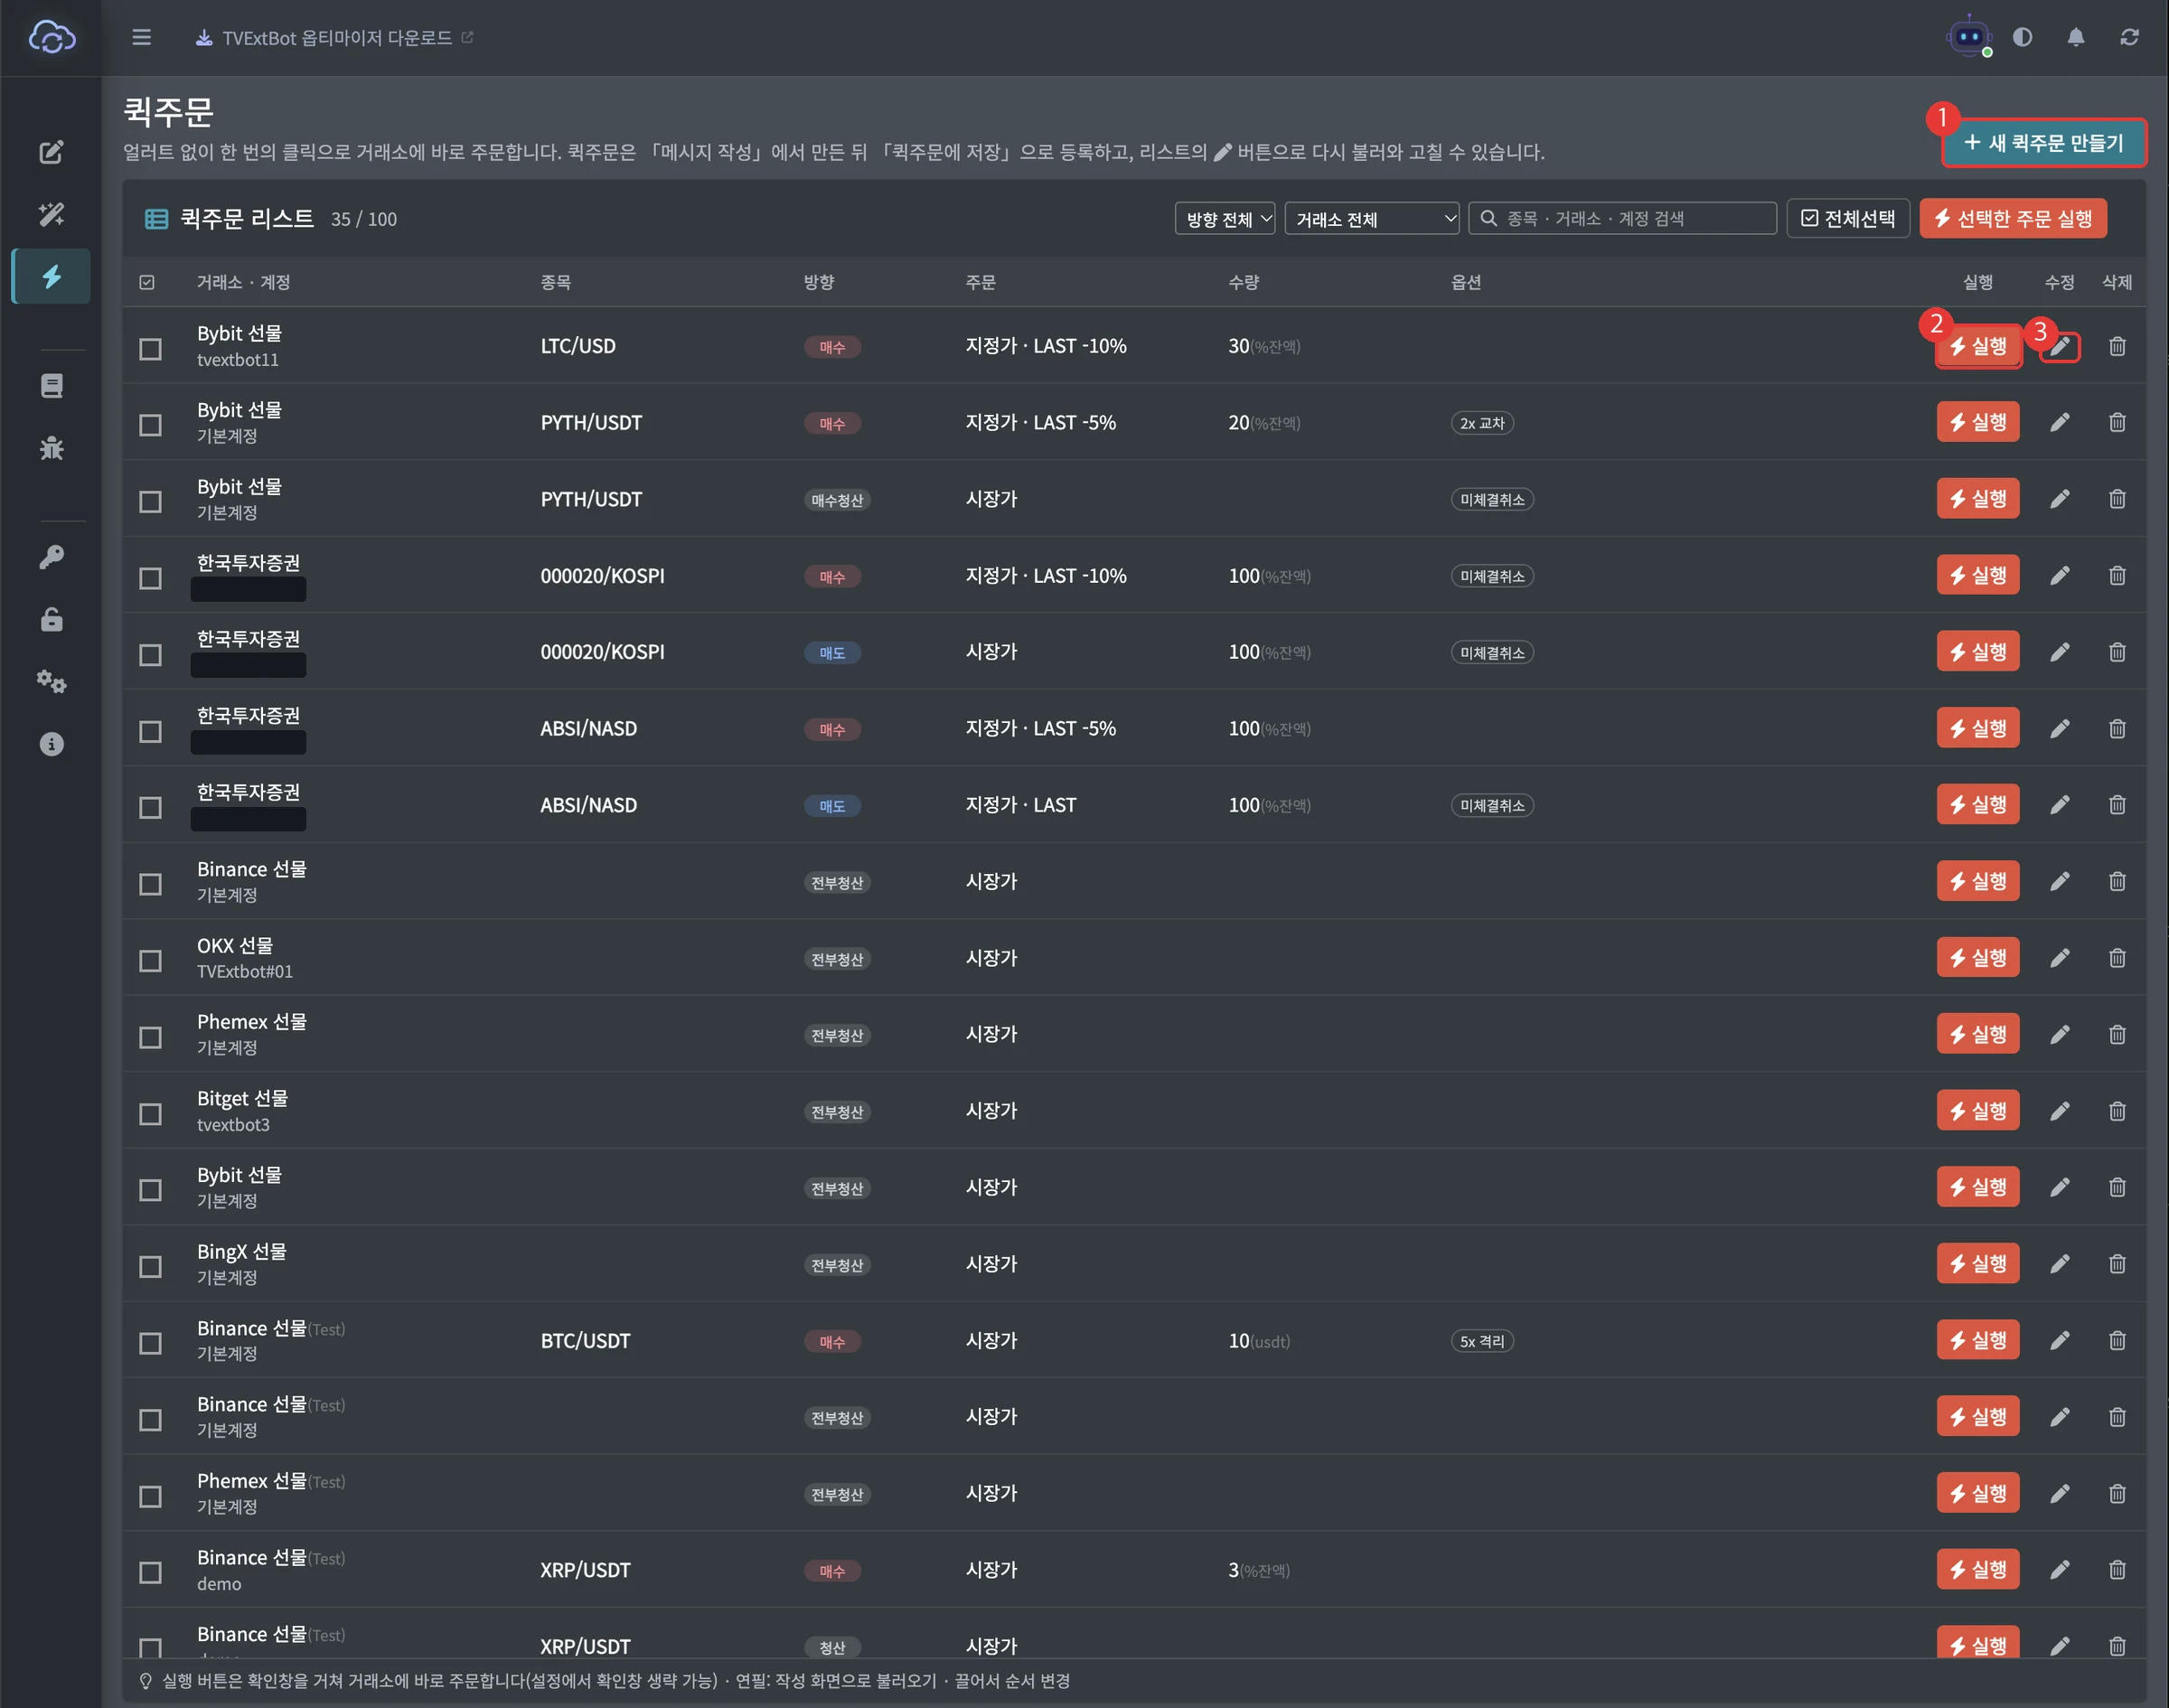Open the bug debug sidebar icon
The width and height of the screenshot is (2169, 1708).
click(51, 448)
